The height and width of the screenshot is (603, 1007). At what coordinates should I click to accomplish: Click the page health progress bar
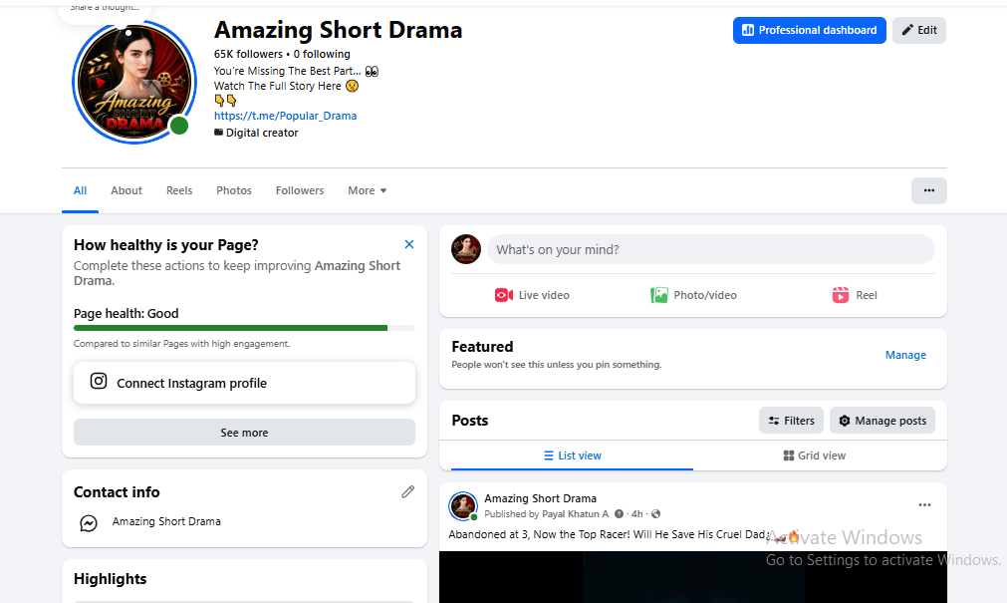tap(244, 328)
